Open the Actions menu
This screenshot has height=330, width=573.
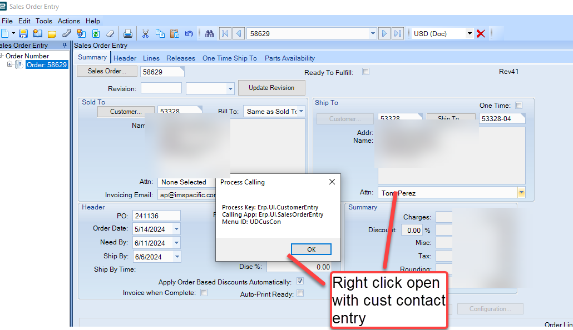click(68, 21)
